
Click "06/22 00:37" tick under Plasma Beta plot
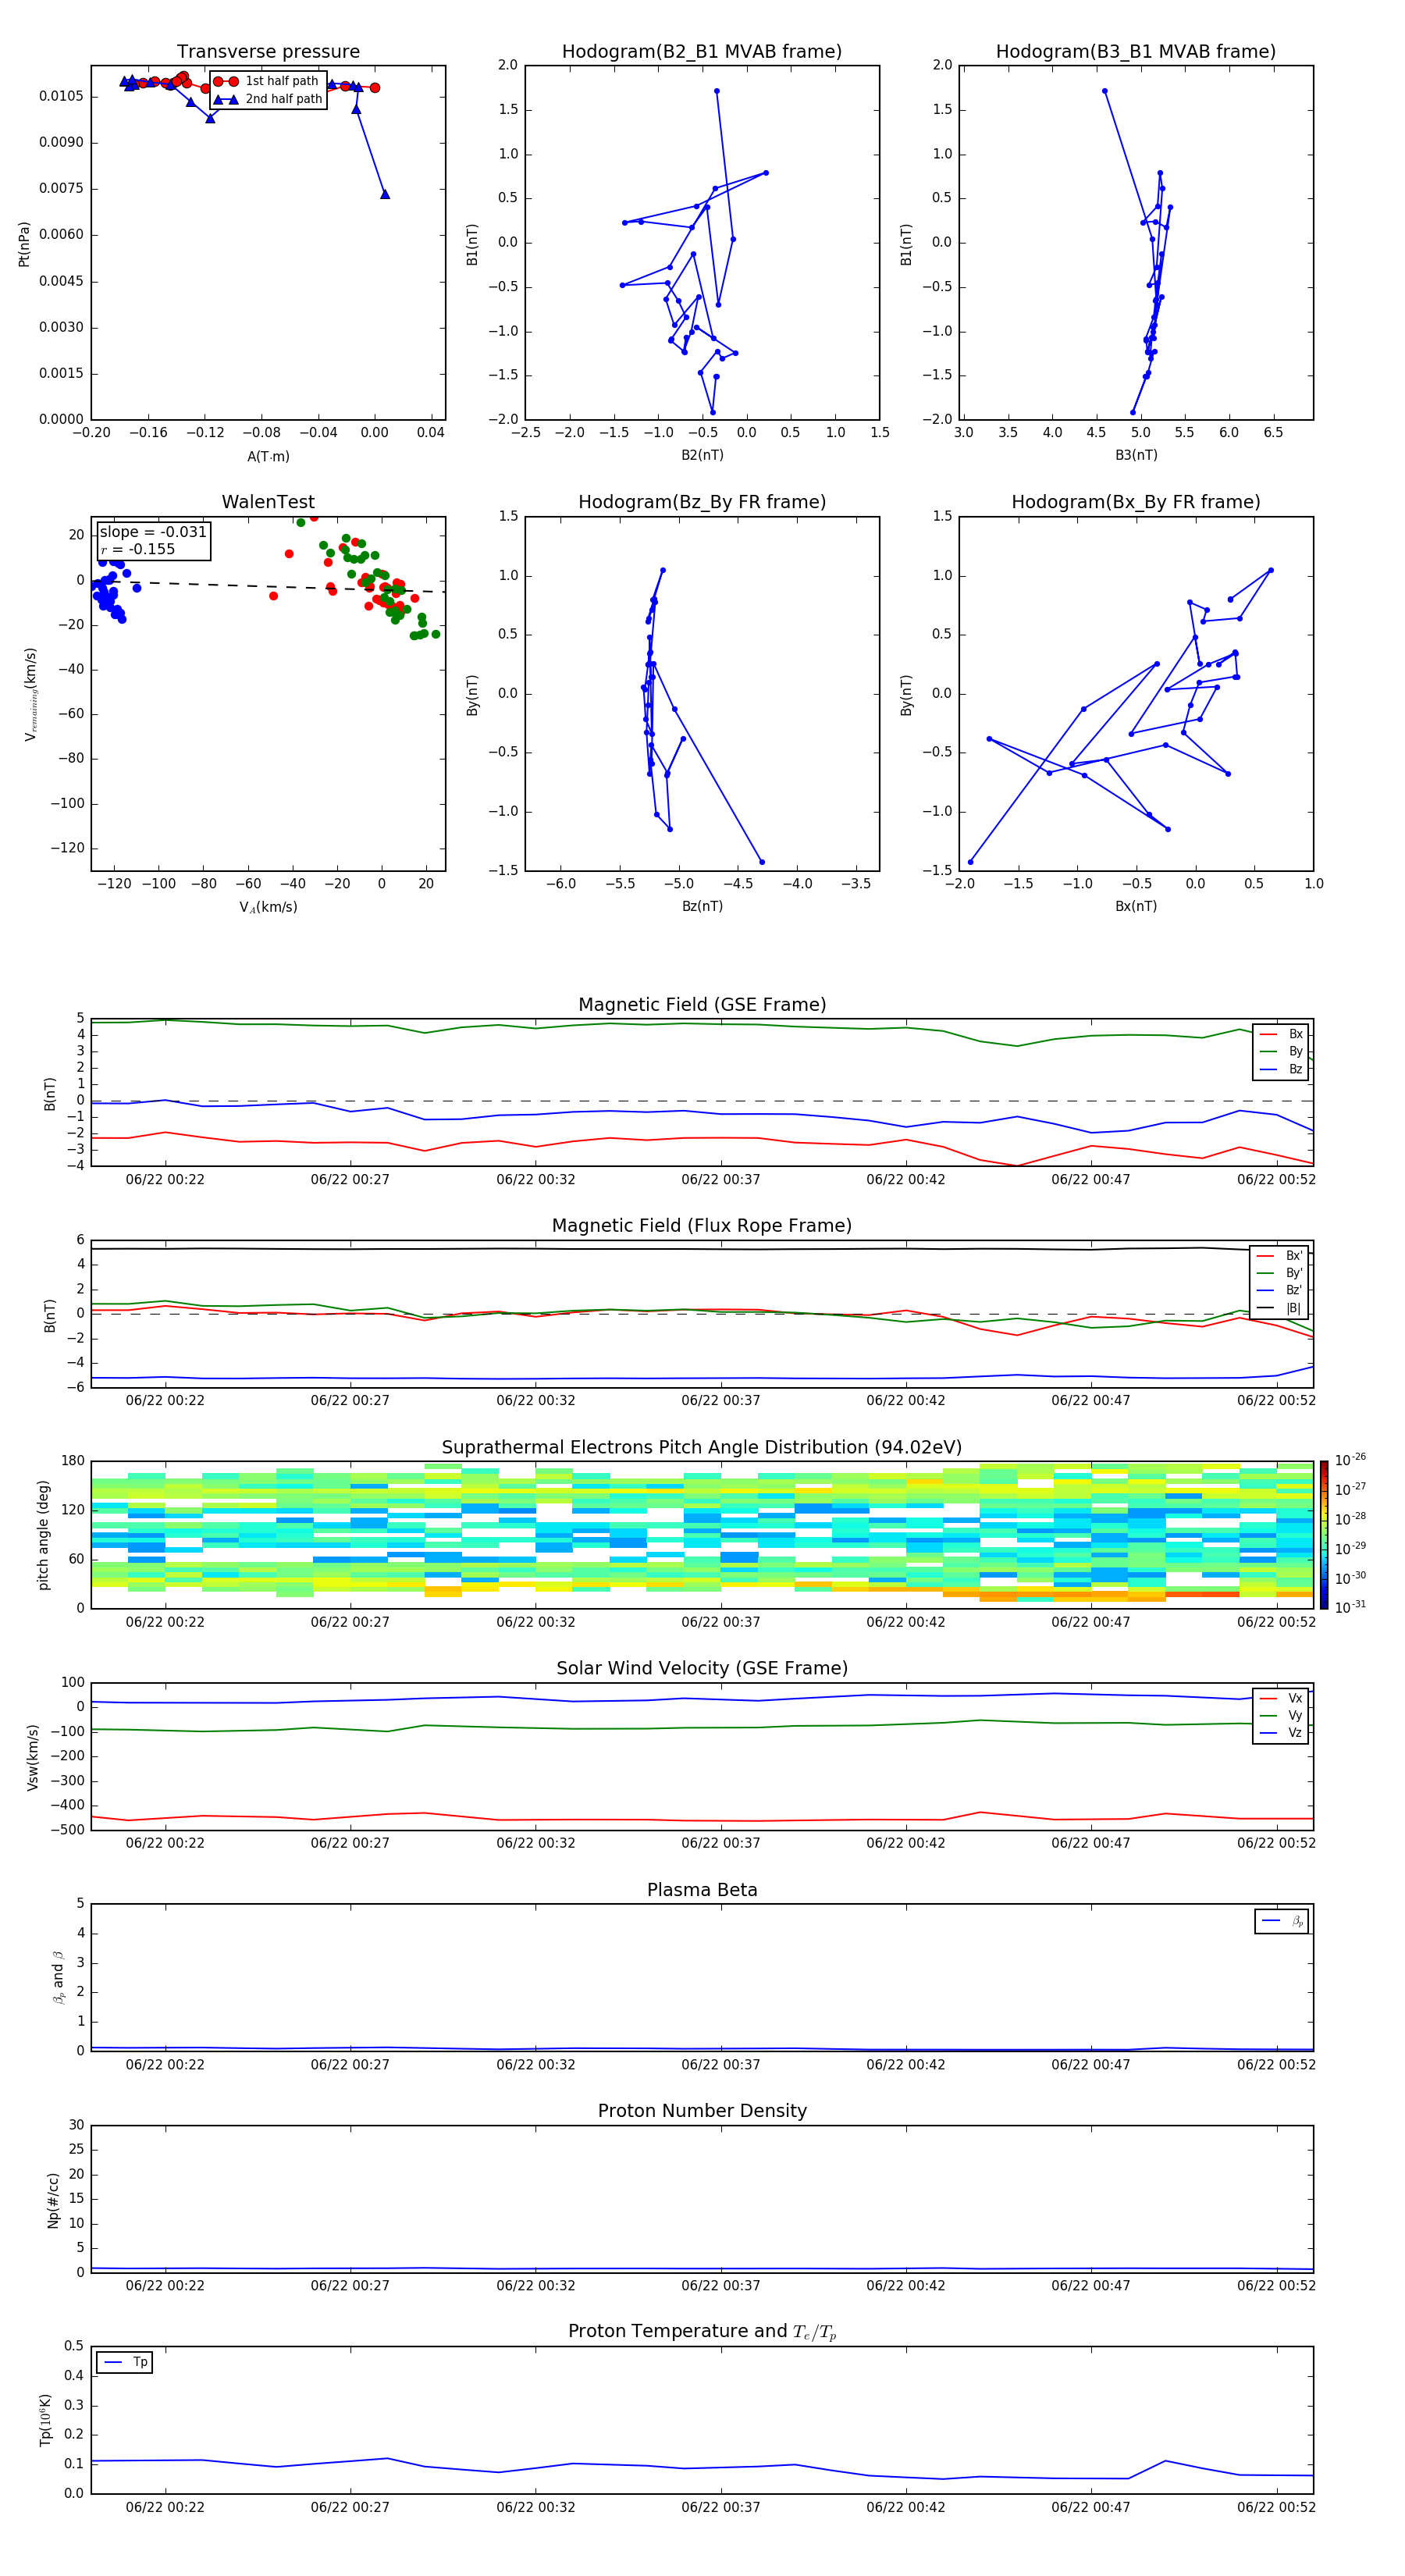point(720,2065)
